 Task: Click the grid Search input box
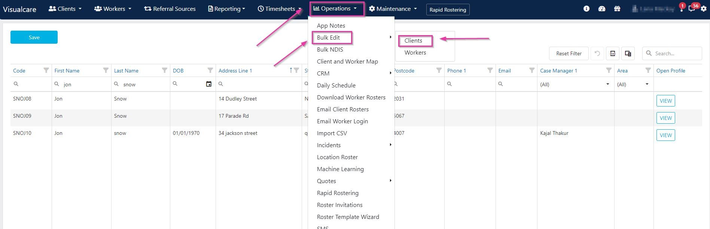(x=672, y=53)
